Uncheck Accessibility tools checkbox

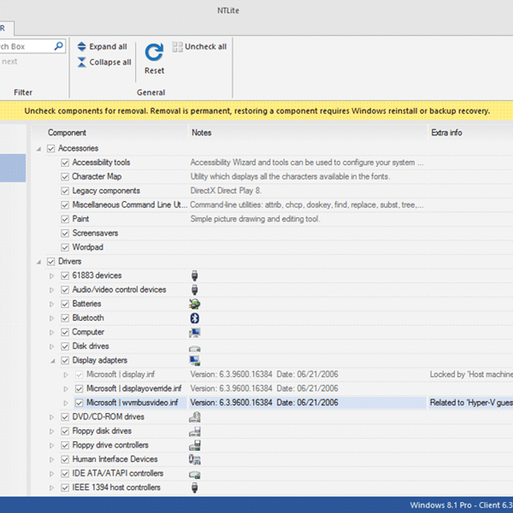pos(65,163)
